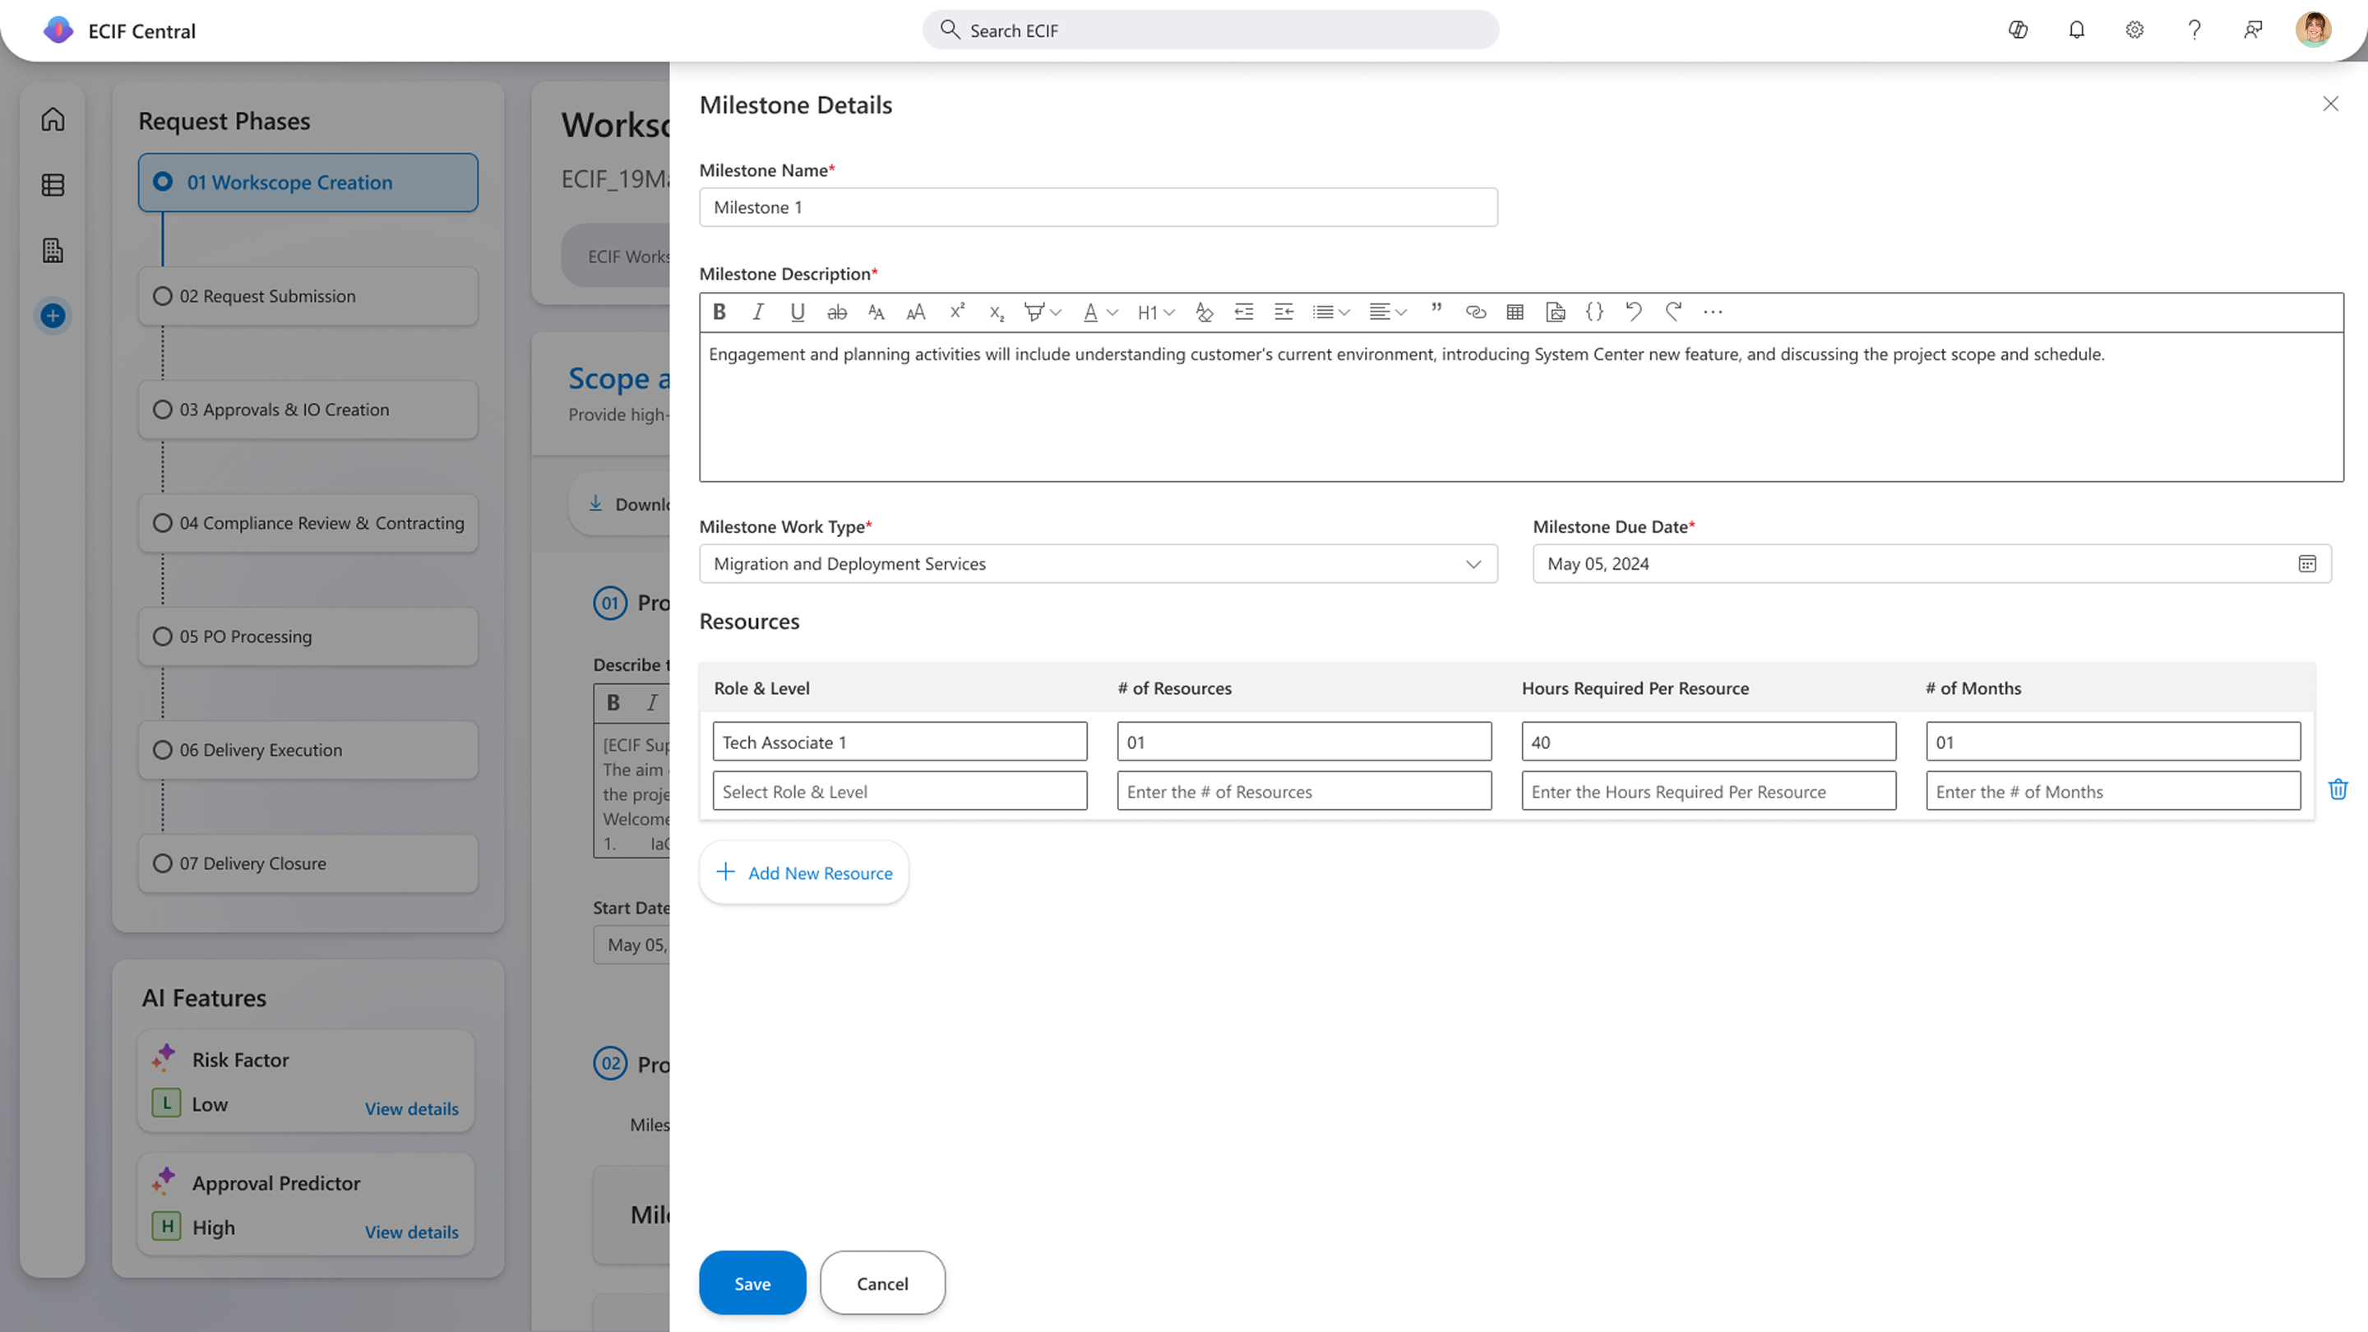Click the Milestone Name input field
Screen dimensions: 2368x1332
(1098, 208)
